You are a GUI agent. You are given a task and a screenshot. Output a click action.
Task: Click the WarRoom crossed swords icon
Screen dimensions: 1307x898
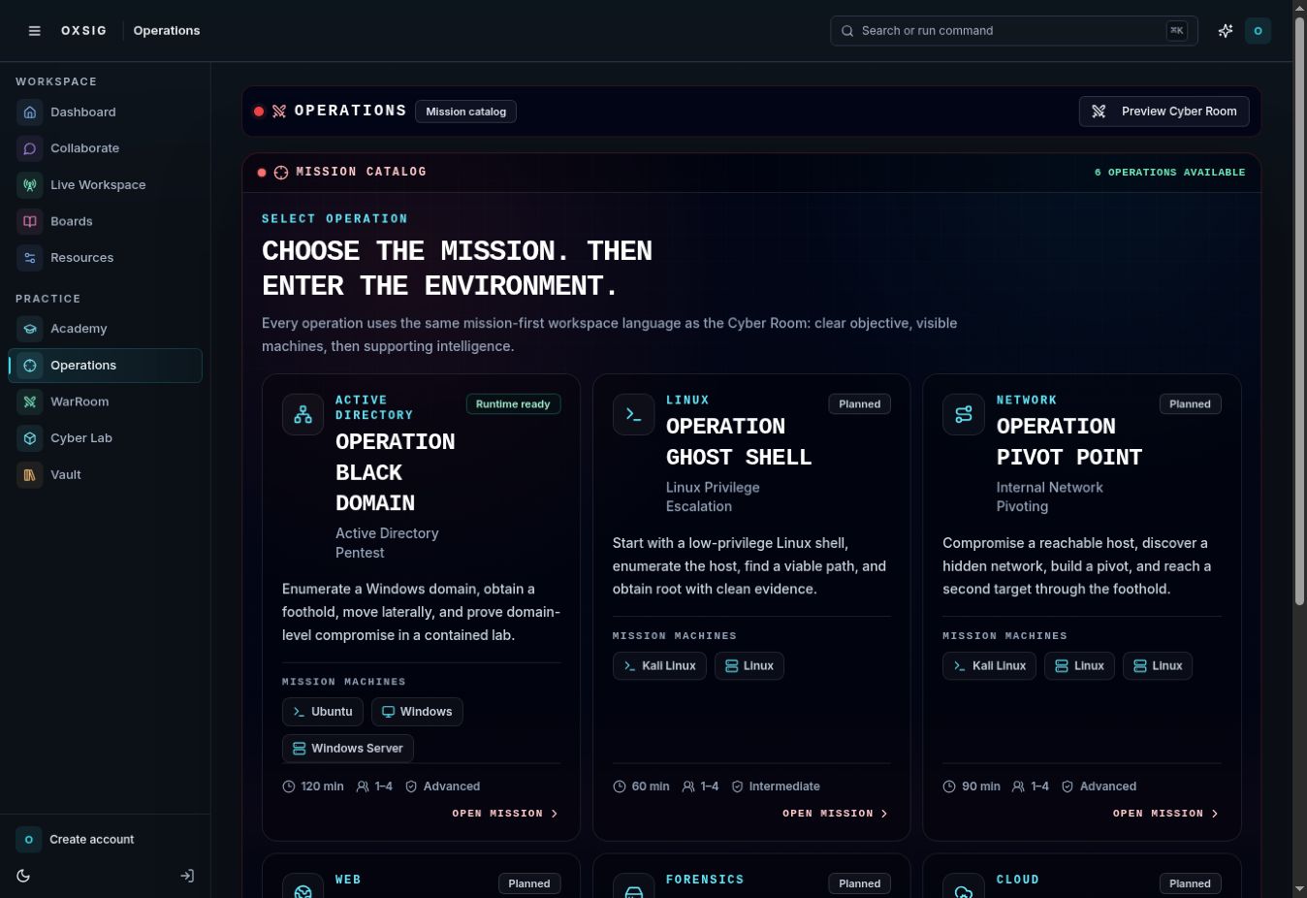pyautogui.click(x=30, y=401)
